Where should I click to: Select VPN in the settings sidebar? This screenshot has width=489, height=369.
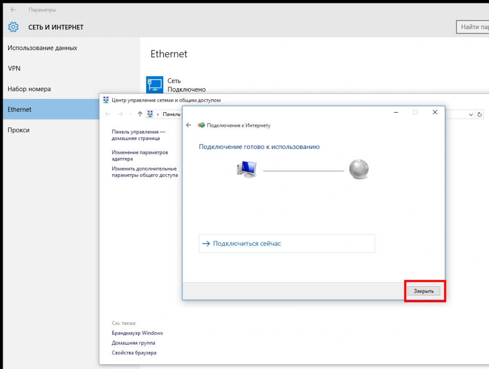point(14,68)
